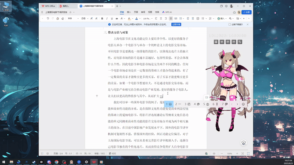Check the 近期不再展示 checkbox
This screenshot has height=165, width=294.
[x=229, y=25]
